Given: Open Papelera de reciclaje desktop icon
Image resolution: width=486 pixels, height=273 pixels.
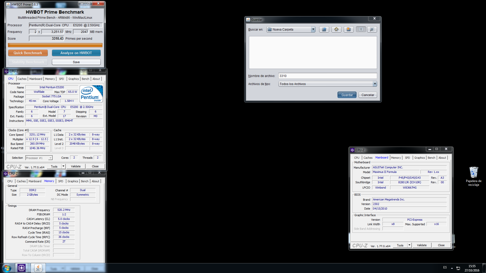Looking at the screenshot, I should [474, 176].
